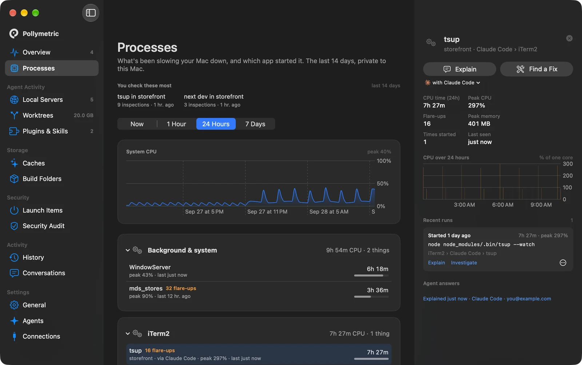Click the Build Folders cube icon
The height and width of the screenshot is (365, 582).
click(14, 179)
